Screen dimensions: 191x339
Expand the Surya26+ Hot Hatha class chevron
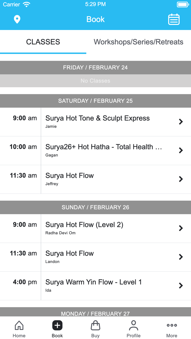coord(181,150)
